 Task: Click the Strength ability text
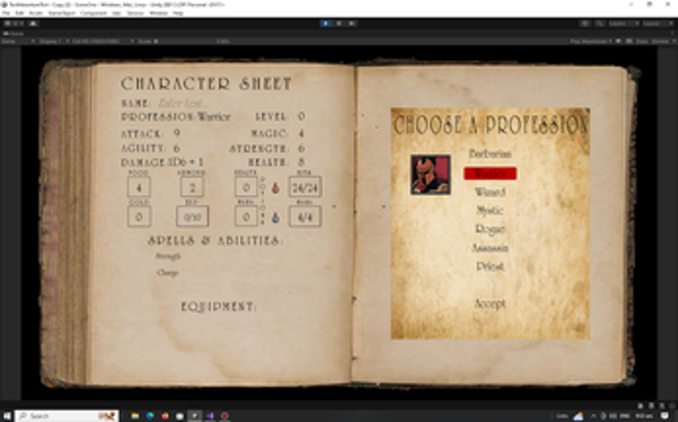click(x=168, y=256)
